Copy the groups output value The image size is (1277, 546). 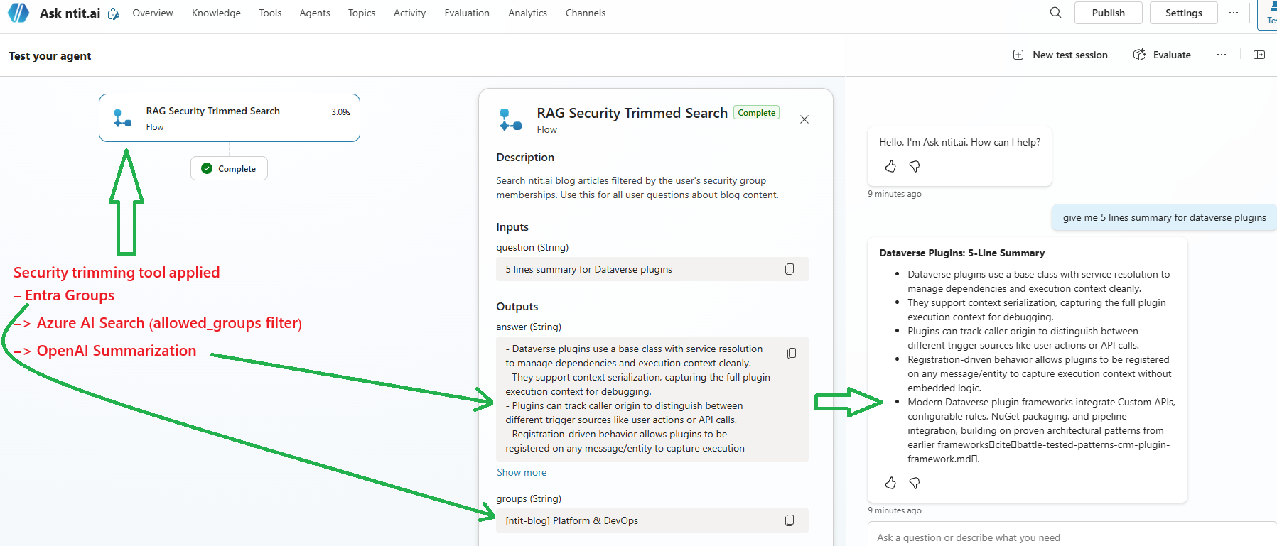(x=790, y=520)
